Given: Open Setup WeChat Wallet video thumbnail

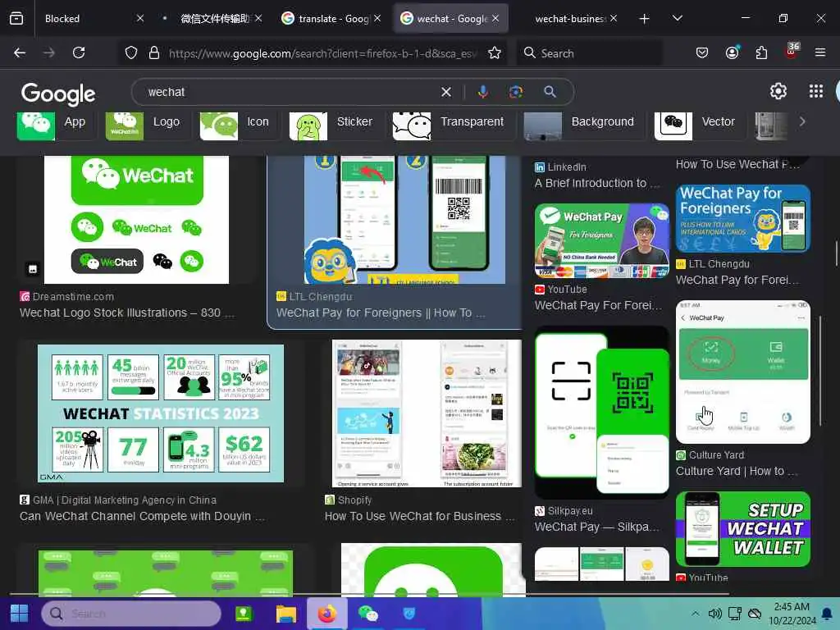Looking at the screenshot, I should [x=743, y=529].
